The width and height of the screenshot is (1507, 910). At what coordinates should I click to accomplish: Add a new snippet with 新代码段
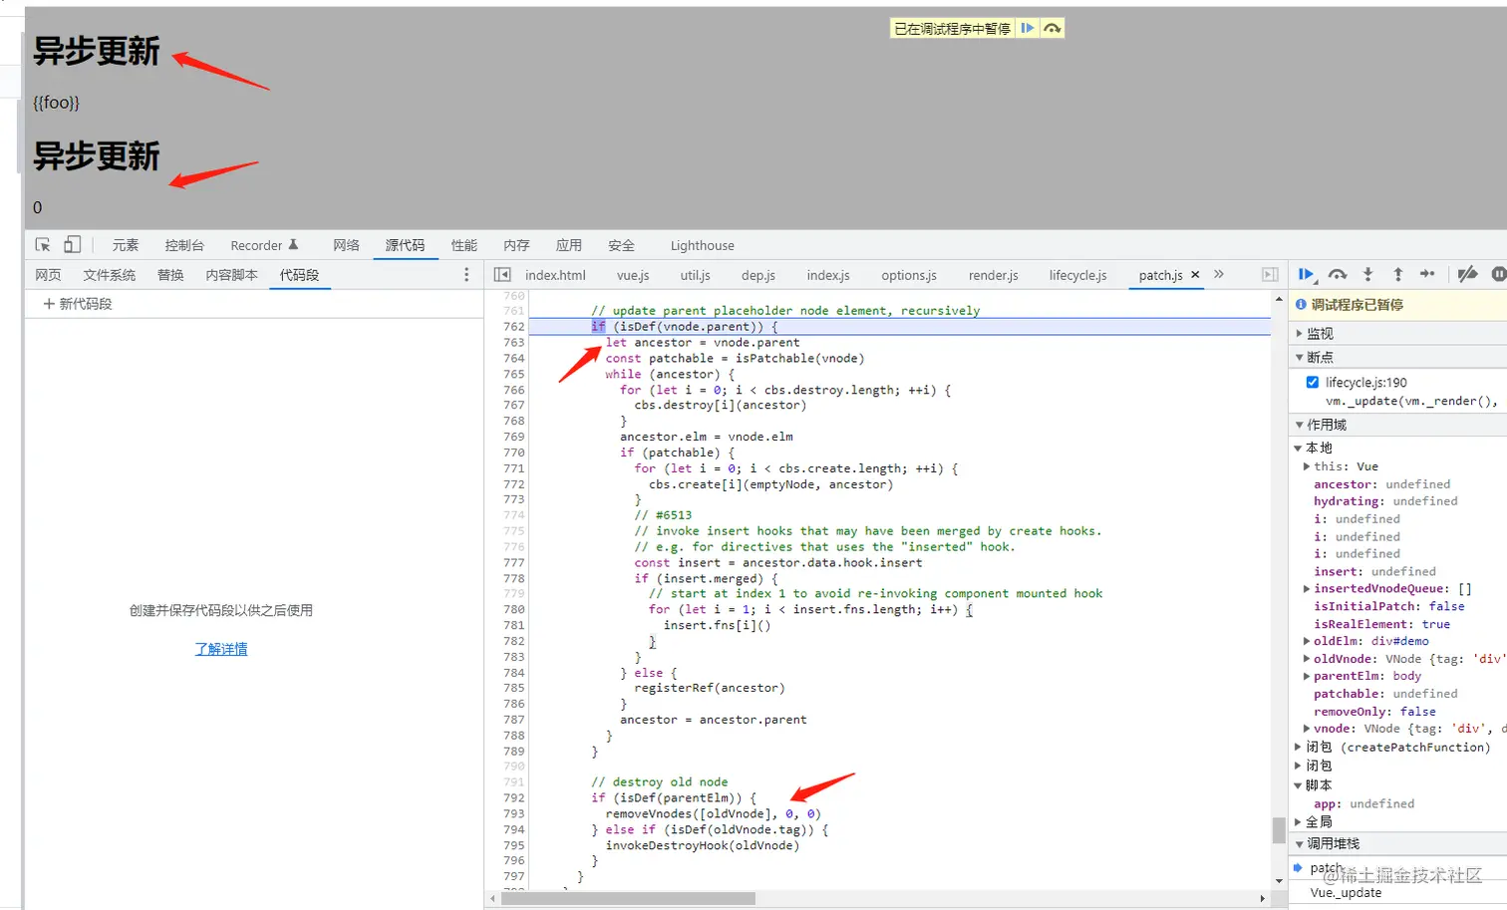point(78,303)
